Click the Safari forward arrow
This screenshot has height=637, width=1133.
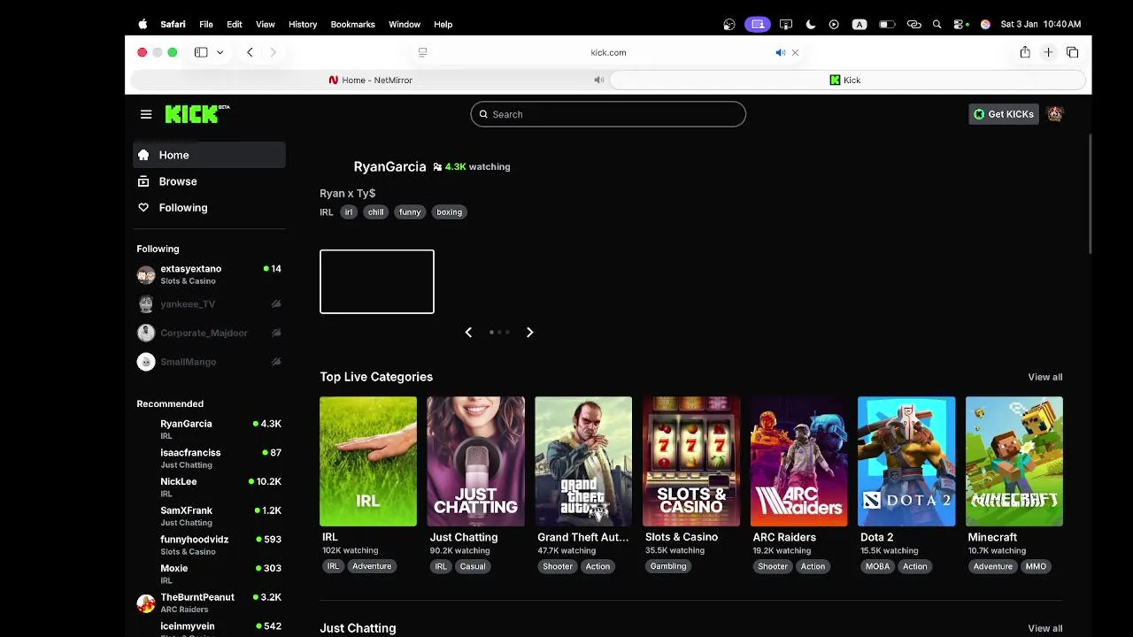[273, 52]
